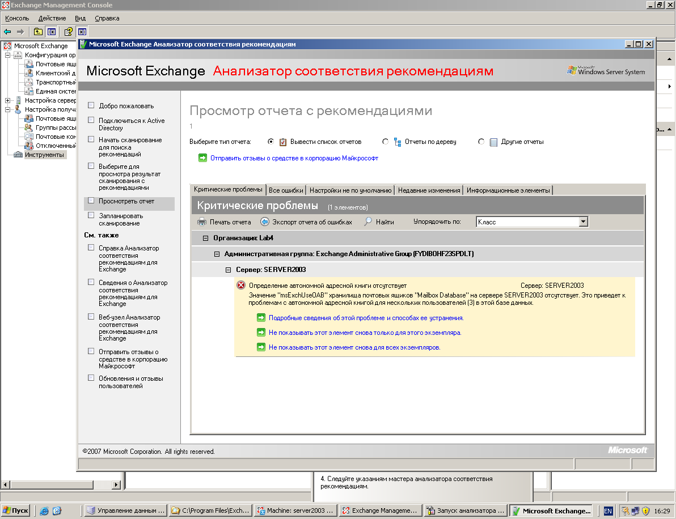Click the tree icon beside Отчеты по дереву
Screen dimensions: 676x519
tap(398, 142)
